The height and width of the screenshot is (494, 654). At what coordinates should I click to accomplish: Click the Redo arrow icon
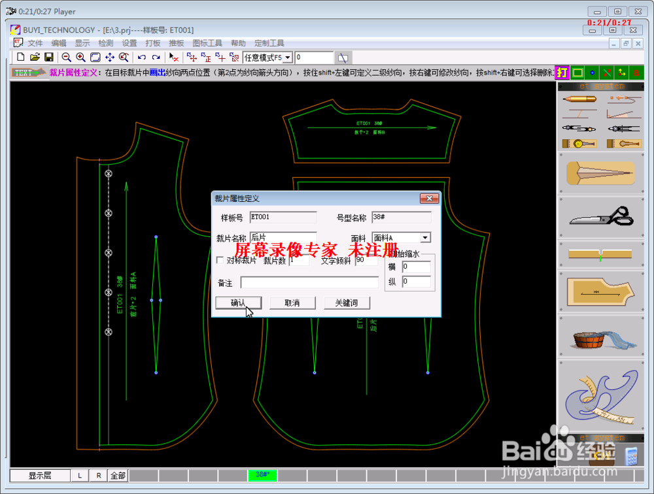(156, 57)
